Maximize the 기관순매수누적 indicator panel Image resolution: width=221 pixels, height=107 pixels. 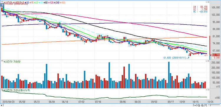point(208,90)
